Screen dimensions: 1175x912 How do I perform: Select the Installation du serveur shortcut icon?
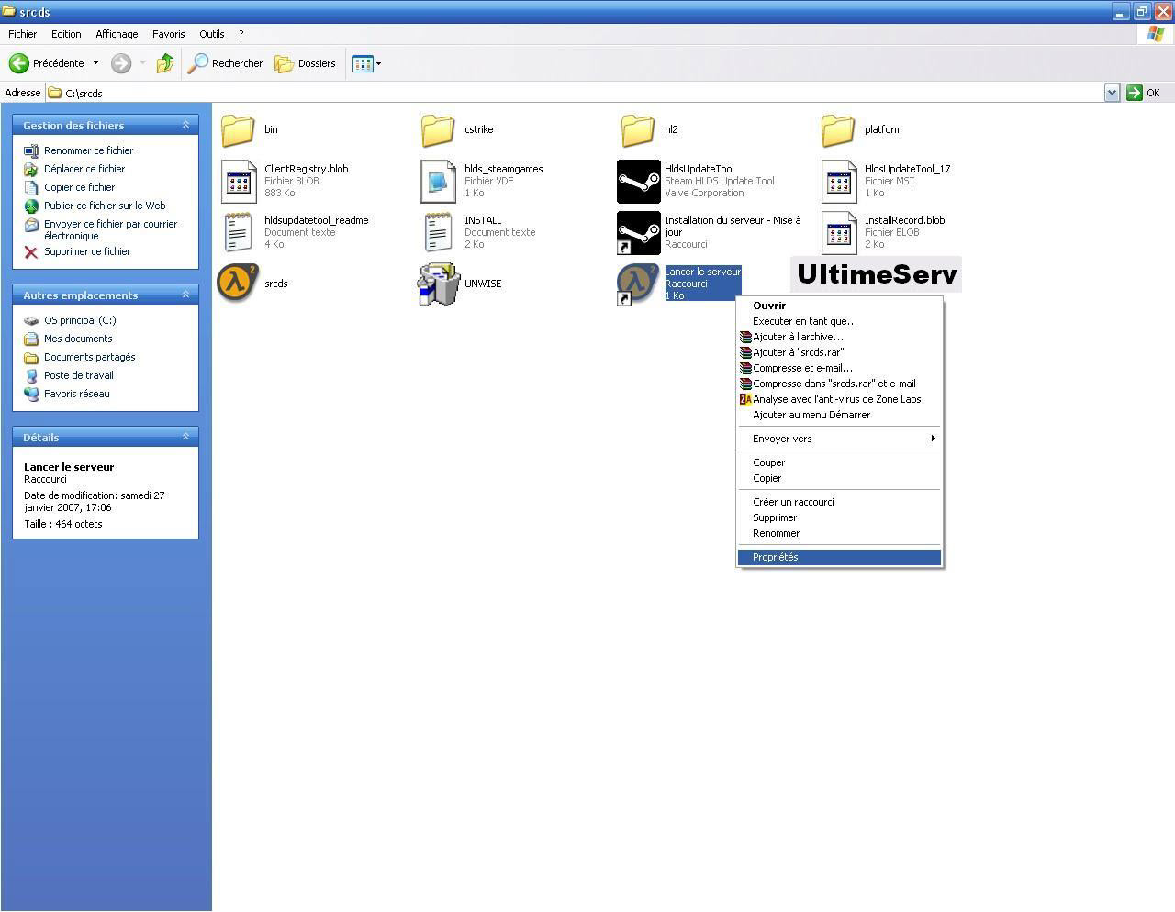[638, 233]
